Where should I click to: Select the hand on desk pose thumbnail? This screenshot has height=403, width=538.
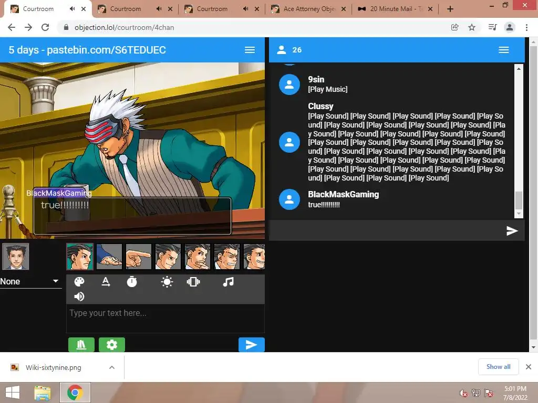pyautogui.click(x=109, y=257)
